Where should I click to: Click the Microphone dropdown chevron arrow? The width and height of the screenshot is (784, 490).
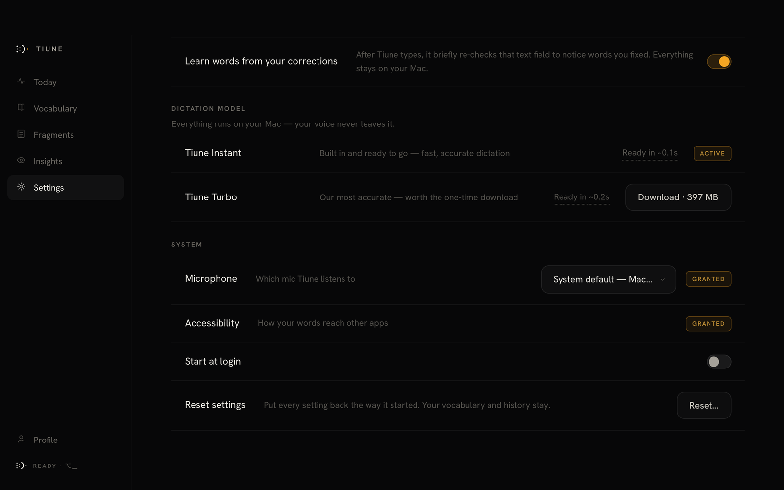pyautogui.click(x=662, y=279)
